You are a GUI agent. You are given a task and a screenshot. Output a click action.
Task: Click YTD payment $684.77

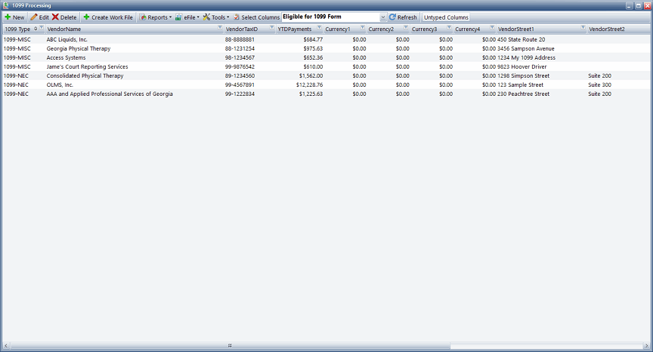pyautogui.click(x=313, y=39)
